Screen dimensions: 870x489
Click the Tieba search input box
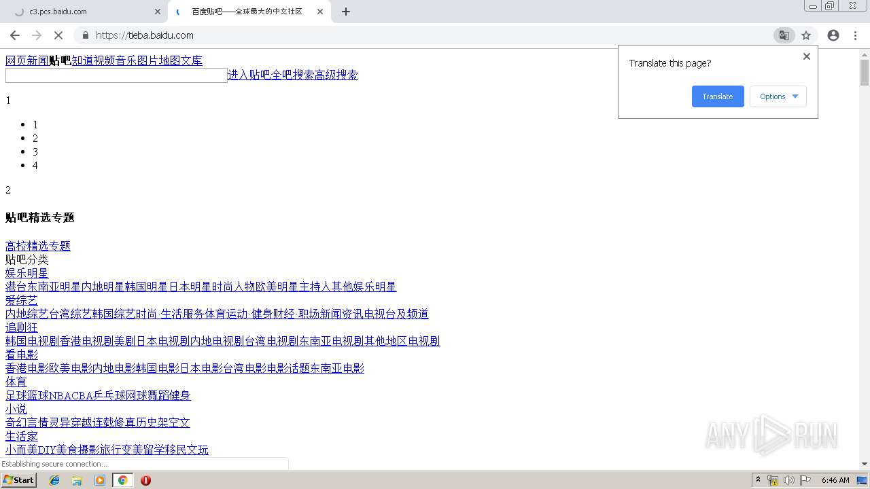pos(116,75)
